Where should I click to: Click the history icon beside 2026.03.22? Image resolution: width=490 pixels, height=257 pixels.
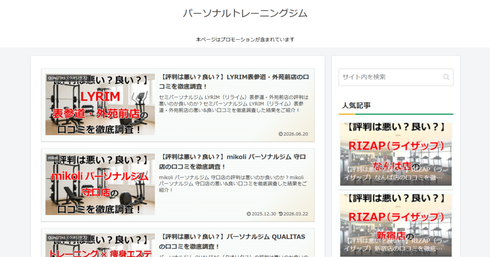point(280,214)
